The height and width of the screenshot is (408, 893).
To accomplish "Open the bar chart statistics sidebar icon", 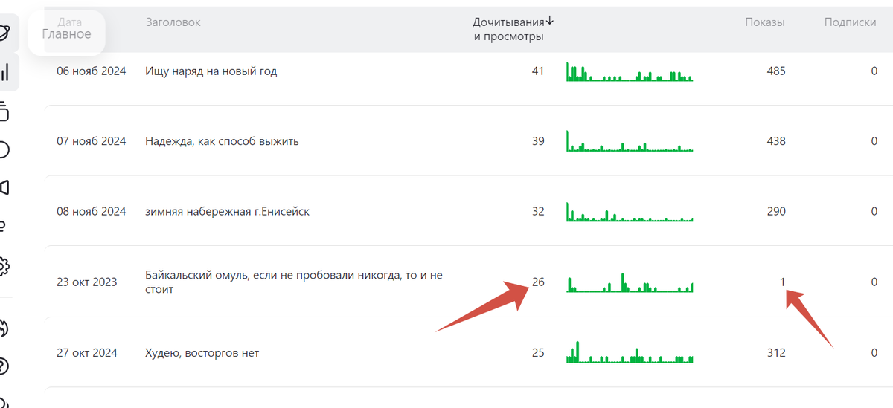I will [4, 72].
